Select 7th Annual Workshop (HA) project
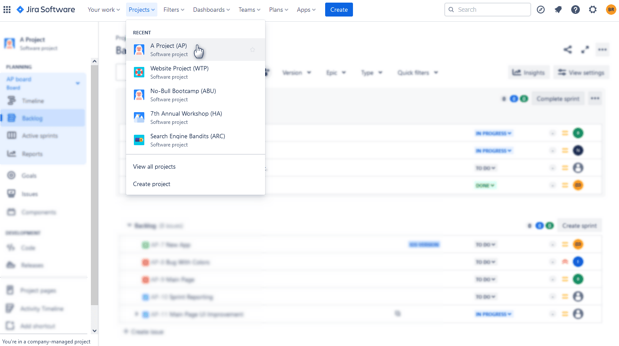The width and height of the screenshot is (619, 346). click(196, 117)
